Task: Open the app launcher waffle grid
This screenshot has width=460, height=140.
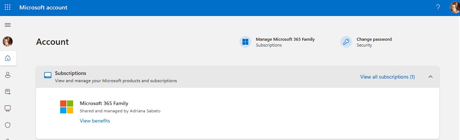Action: 8,7
